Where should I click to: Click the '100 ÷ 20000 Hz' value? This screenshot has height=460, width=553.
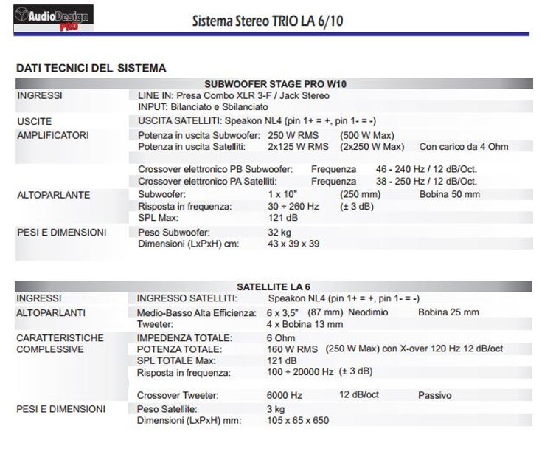pos(300,372)
